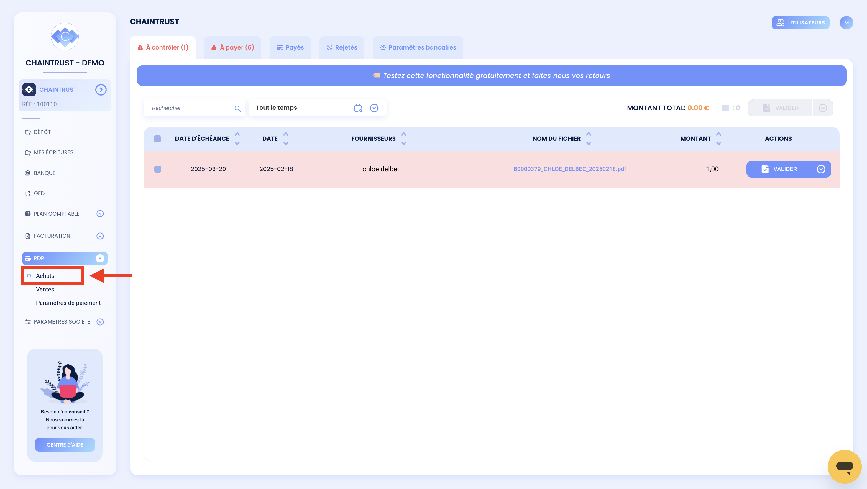Click the Facturation icon
The width and height of the screenshot is (867, 489).
pyautogui.click(x=28, y=236)
